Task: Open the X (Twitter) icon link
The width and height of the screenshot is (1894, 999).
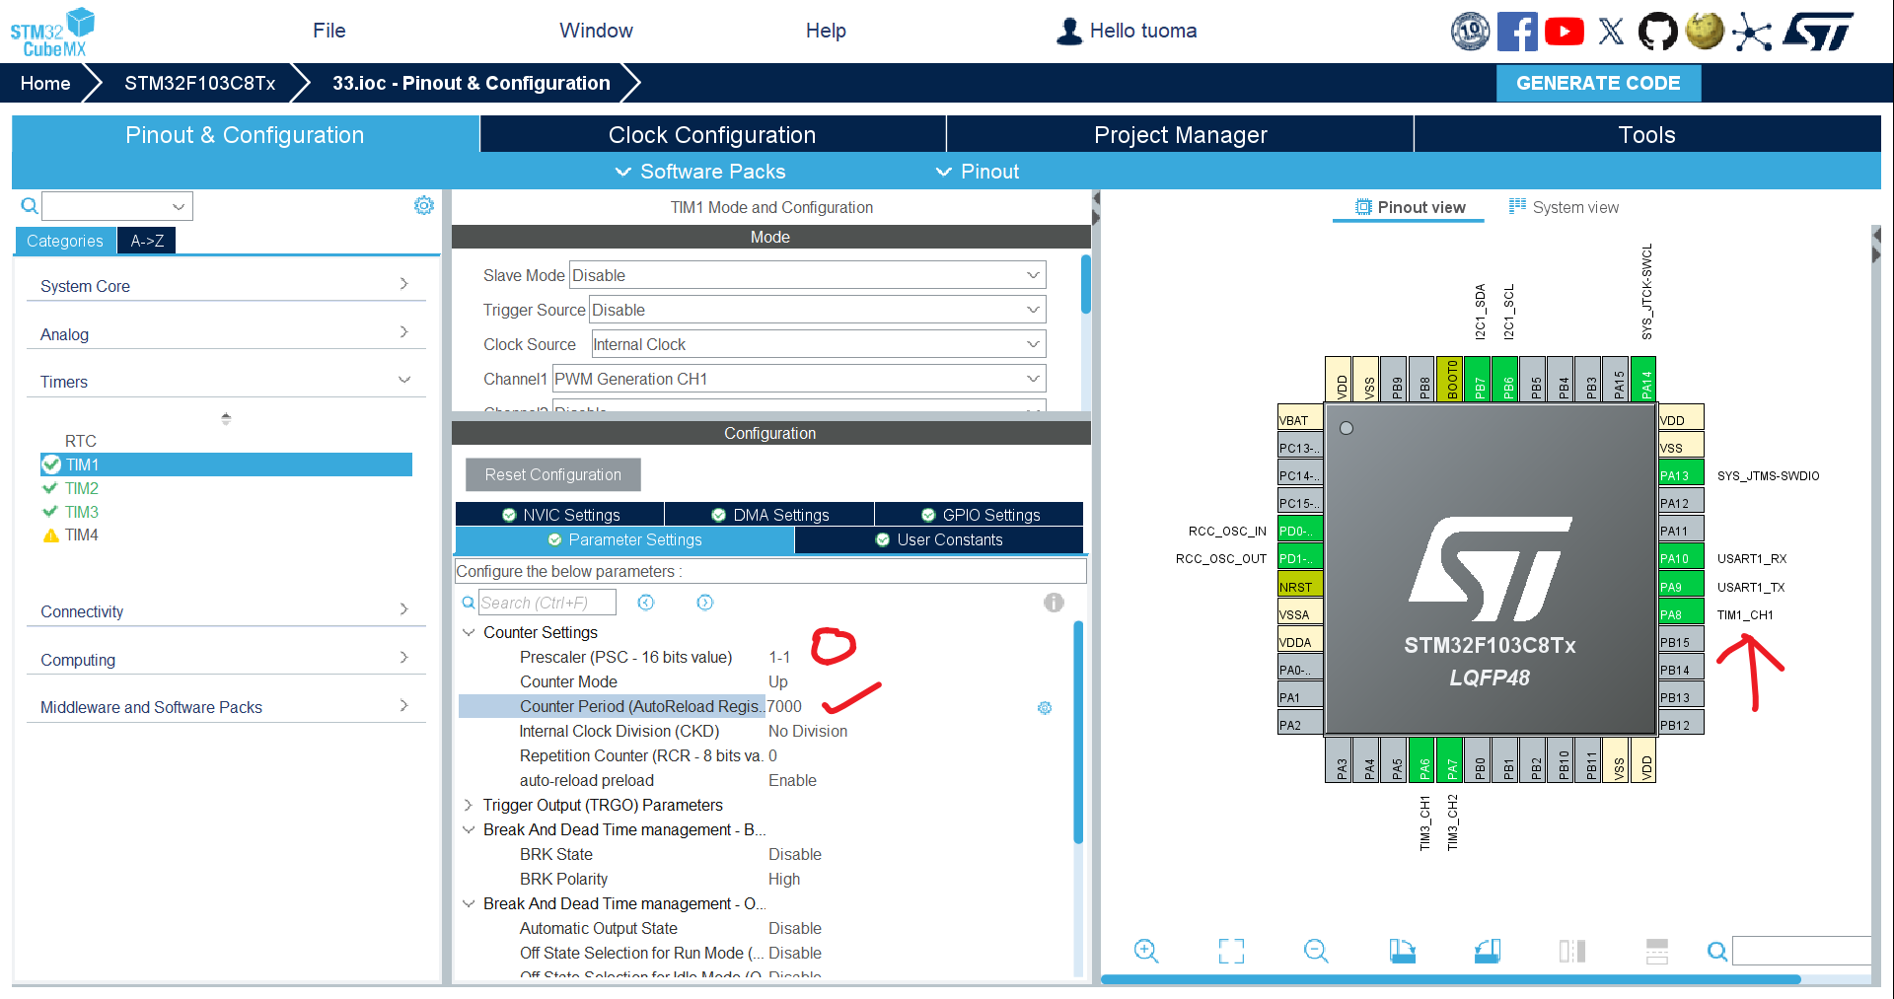Action: pos(1611,31)
